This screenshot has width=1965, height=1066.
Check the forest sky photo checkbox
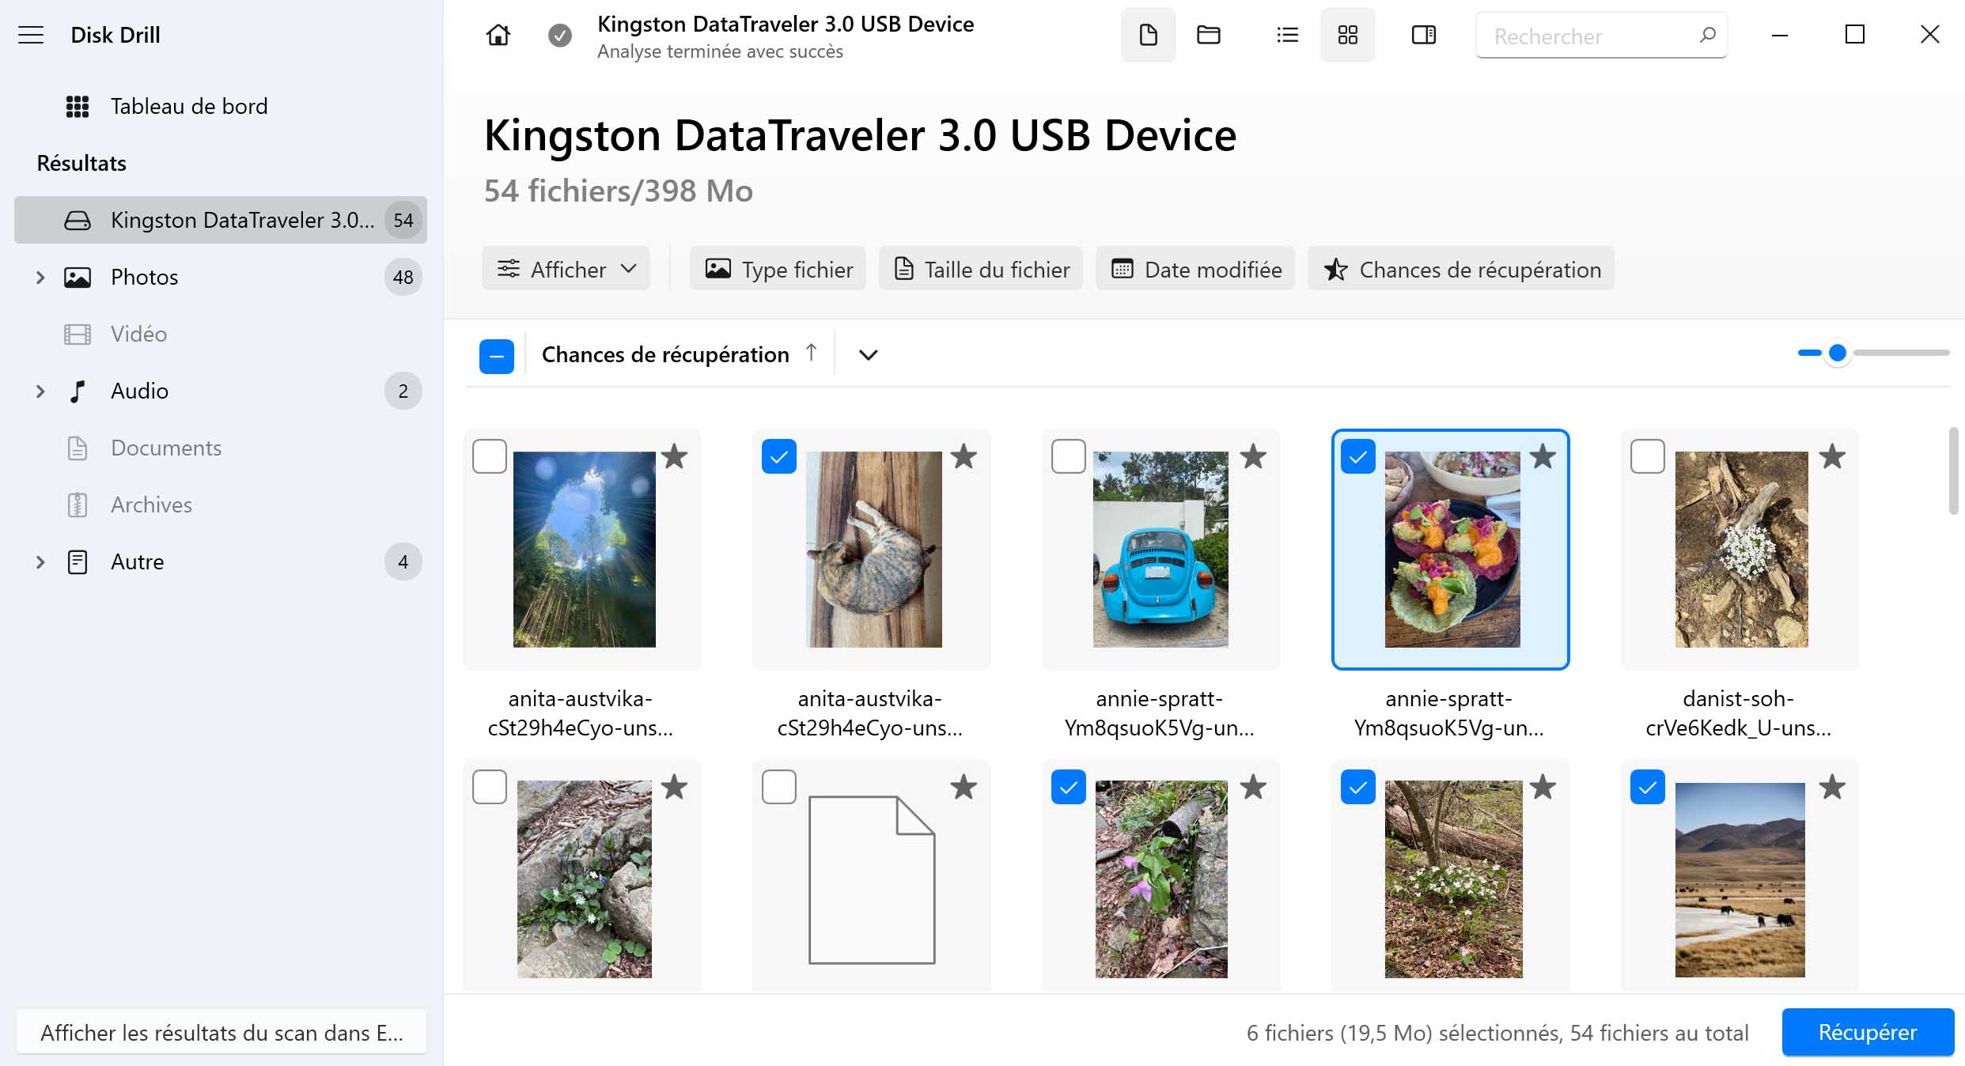coord(489,456)
